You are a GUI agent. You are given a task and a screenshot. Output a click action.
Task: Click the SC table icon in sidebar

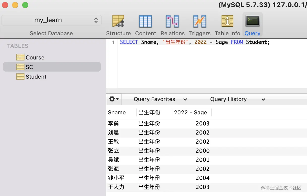[x=20, y=67]
